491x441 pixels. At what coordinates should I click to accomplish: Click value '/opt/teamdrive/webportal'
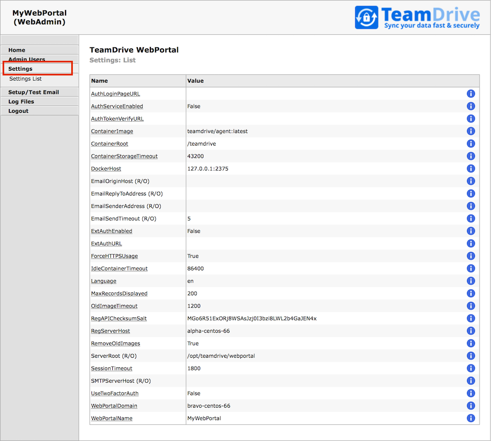221,356
